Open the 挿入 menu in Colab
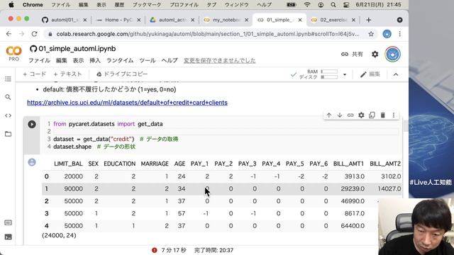This screenshot has height=255, width=454. click(95, 60)
